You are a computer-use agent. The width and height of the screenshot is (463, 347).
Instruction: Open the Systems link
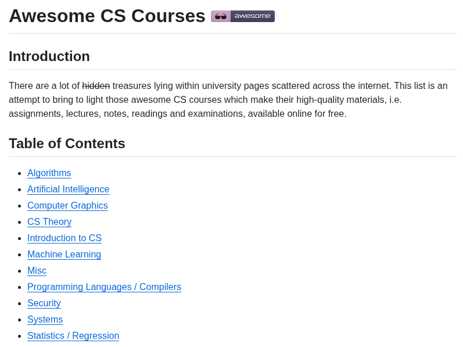coord(45,319)
